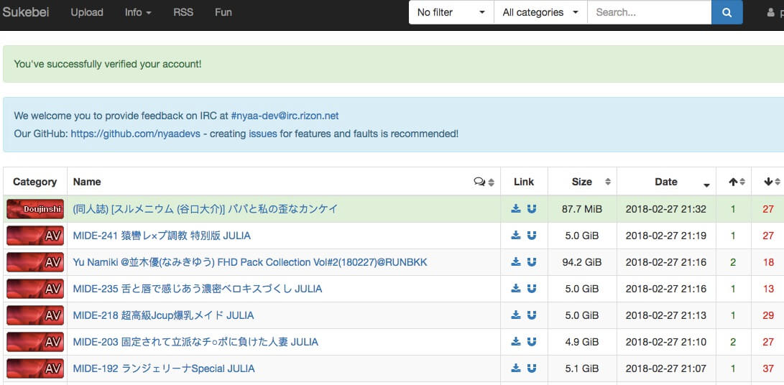The image size is (784, 385).
Task: Sort table by the Size column
Action: click(x=582, y=182)
